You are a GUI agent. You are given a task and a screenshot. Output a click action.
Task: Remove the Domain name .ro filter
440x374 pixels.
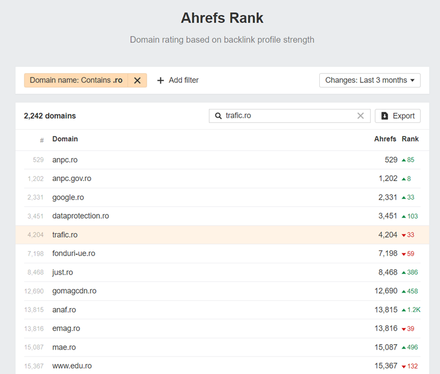point(137,81)
